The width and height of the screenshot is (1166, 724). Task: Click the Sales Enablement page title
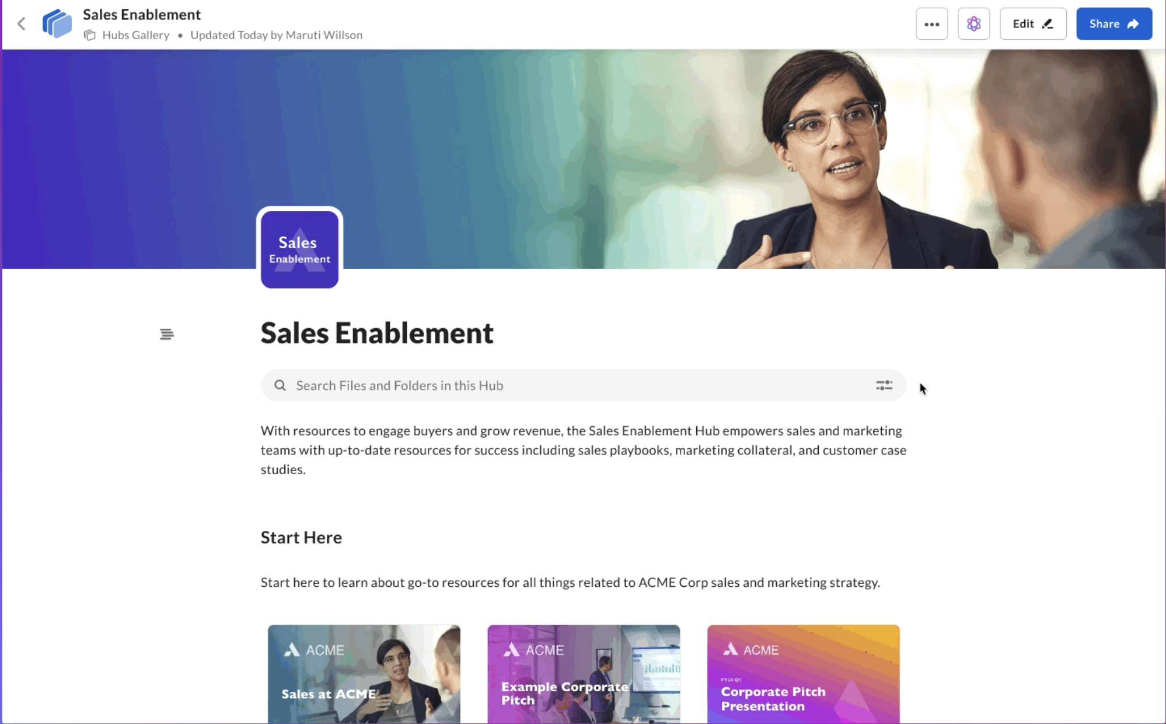pyautogui.click(x=377, y=332)
